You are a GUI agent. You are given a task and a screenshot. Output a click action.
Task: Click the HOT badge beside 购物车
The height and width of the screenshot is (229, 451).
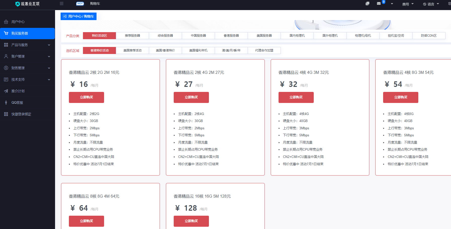pos(80,4)
